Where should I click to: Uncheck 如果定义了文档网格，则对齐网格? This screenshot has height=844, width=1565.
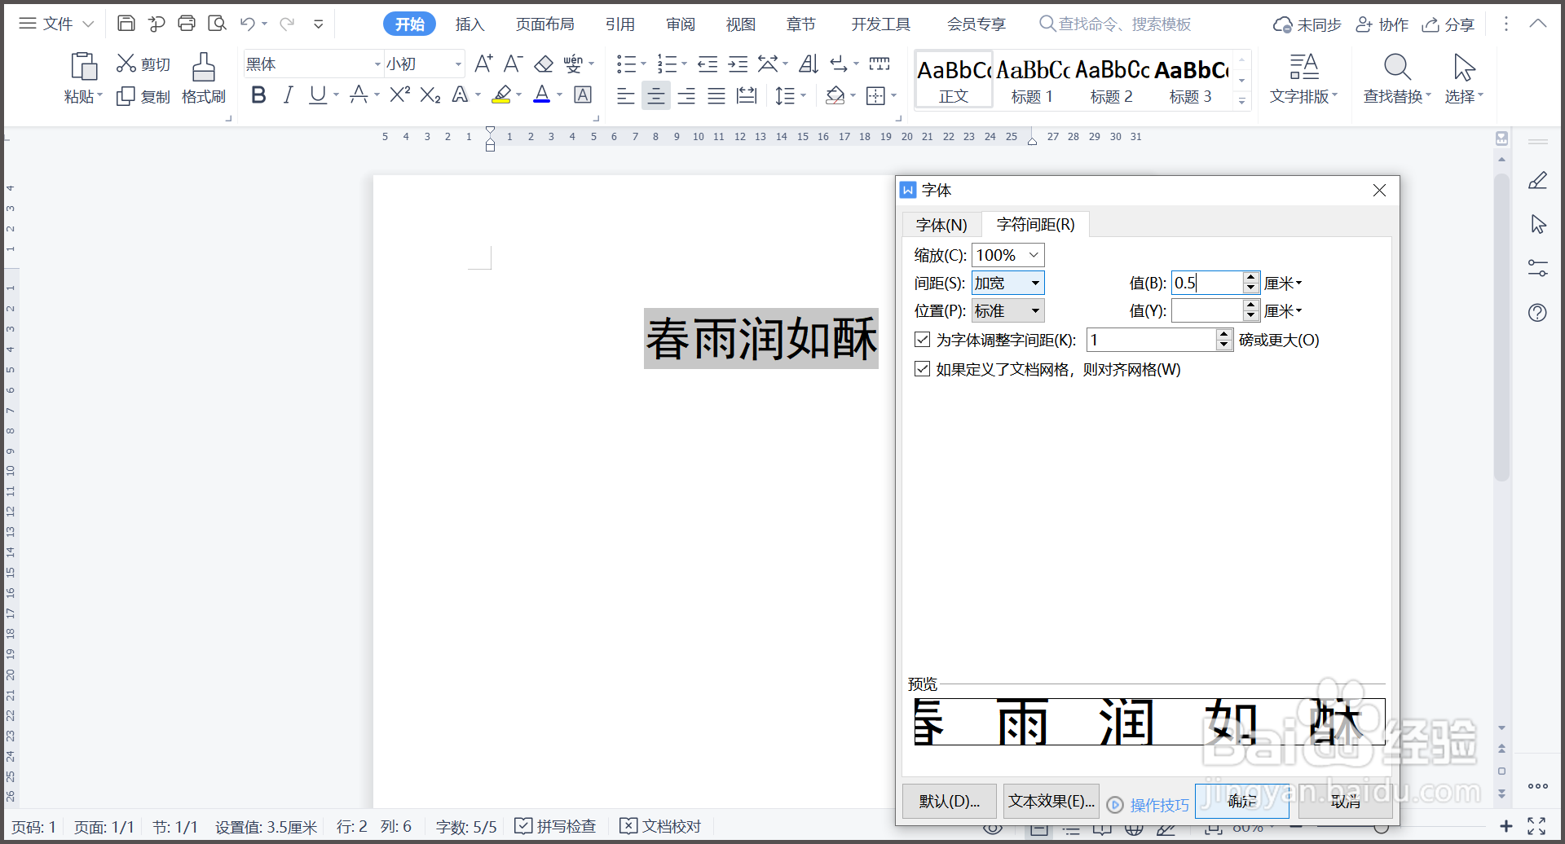point(922,369)
